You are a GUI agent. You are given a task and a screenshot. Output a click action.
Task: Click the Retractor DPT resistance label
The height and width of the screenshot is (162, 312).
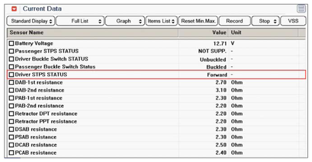[46, 114]
